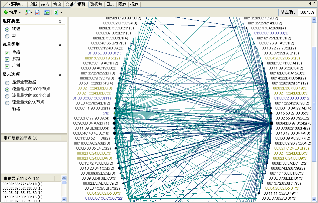The image size is (318, 203).
Task: Collapse the 矩阵类型 section
Action: [x=60, y=21]
